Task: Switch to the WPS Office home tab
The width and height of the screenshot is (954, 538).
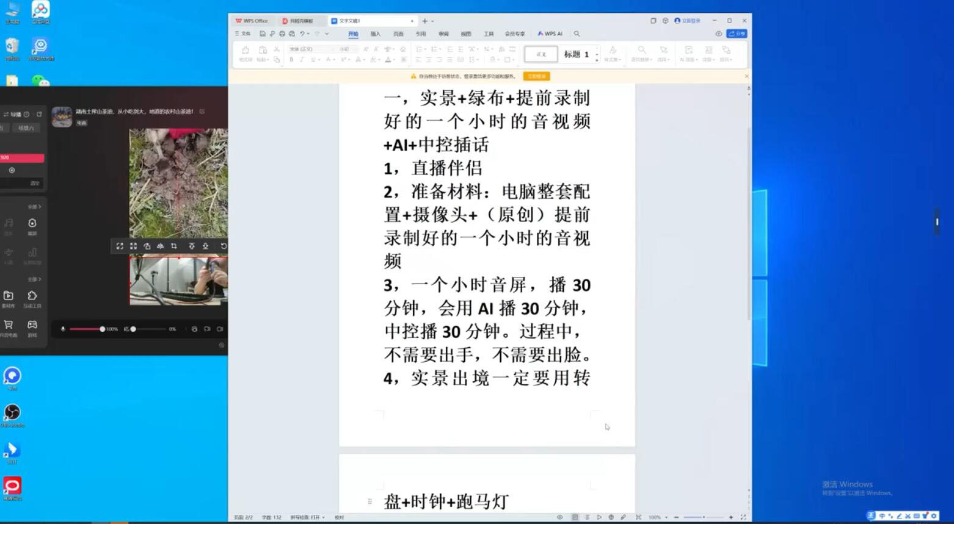Action: point(252,21)
